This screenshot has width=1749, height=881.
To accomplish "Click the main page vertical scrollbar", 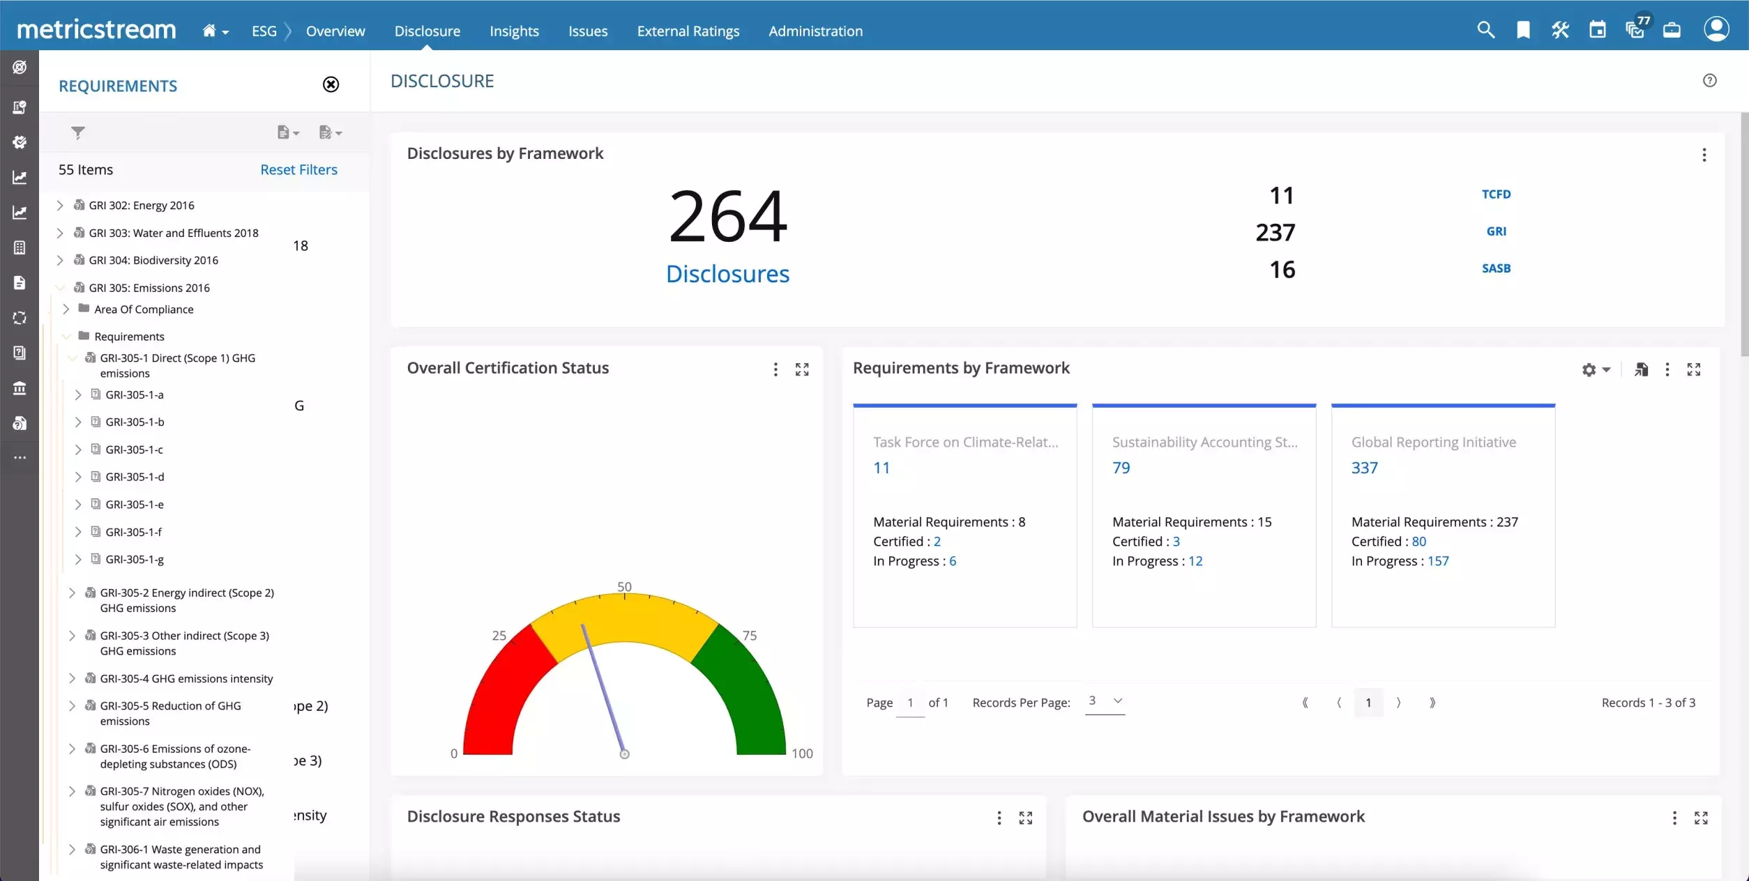I will click(1744, 233).
